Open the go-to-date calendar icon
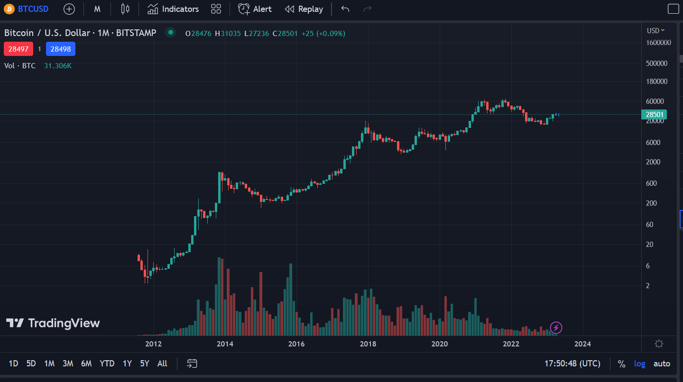 [192, 364]
